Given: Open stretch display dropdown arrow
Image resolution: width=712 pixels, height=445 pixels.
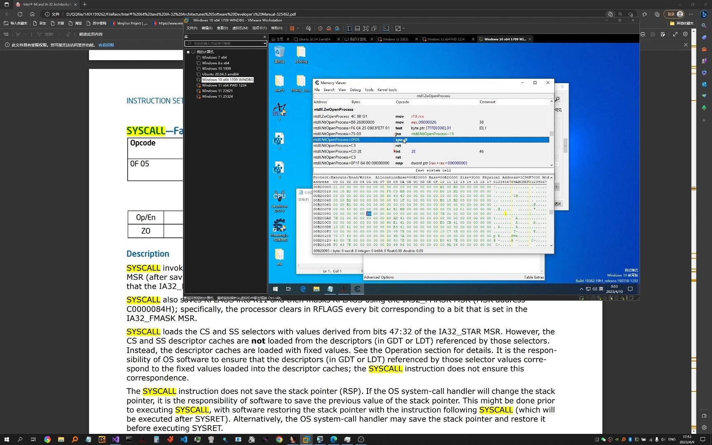Looking at the screenshot, I should point(404,28).
